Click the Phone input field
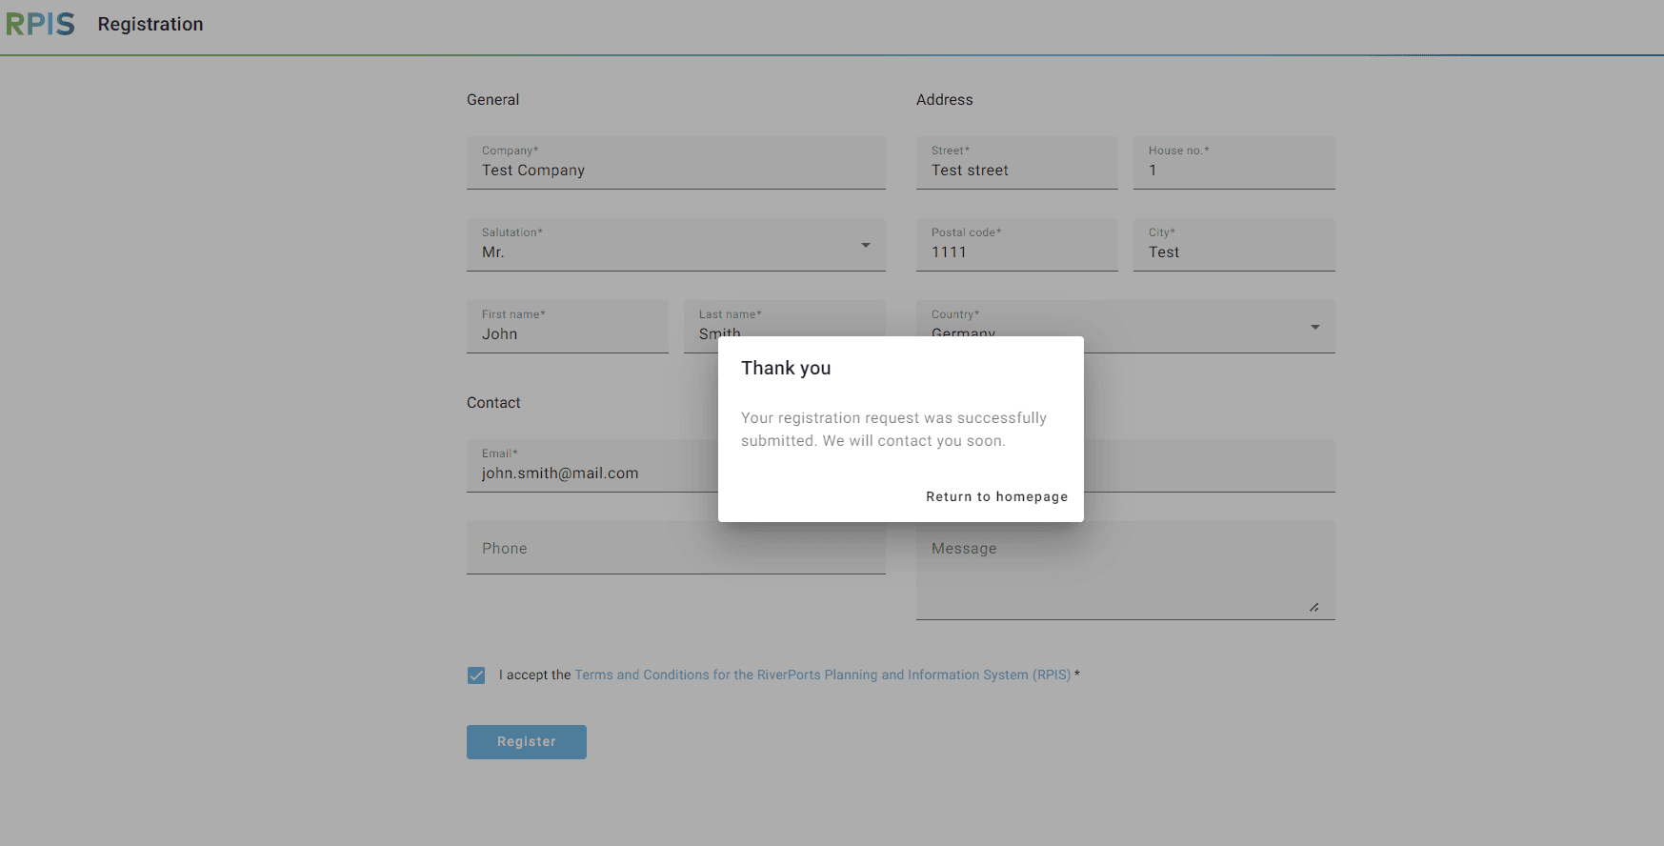The height and width of the screenshot is (846, 1664). coord(676,548)
